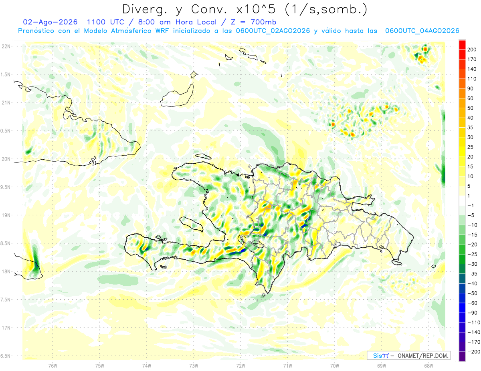The image size is (481, 371).
Task: Click the "-200" value at color scale bottom
Action: coord(472,352)
